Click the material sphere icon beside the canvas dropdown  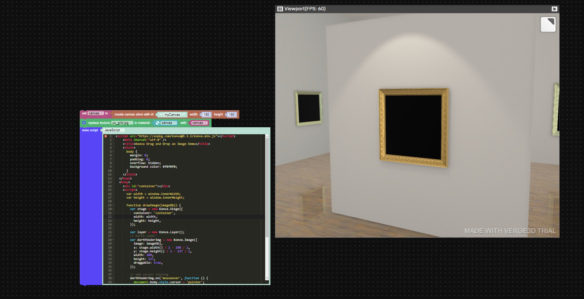tap(158, 123)
